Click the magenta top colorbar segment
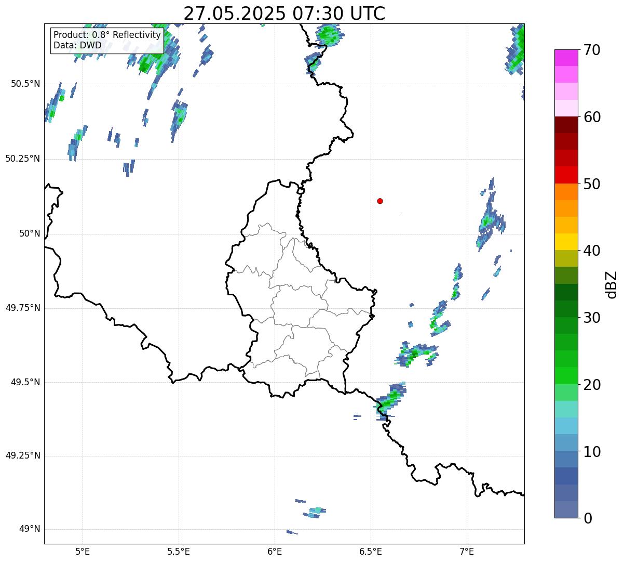The image size is (624, 562). [x=566, y=58]
